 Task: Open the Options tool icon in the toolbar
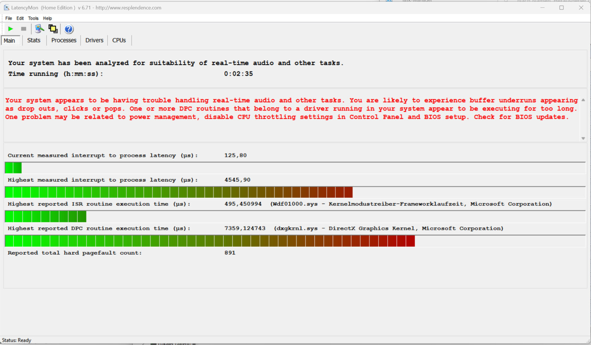pos(39,29)
